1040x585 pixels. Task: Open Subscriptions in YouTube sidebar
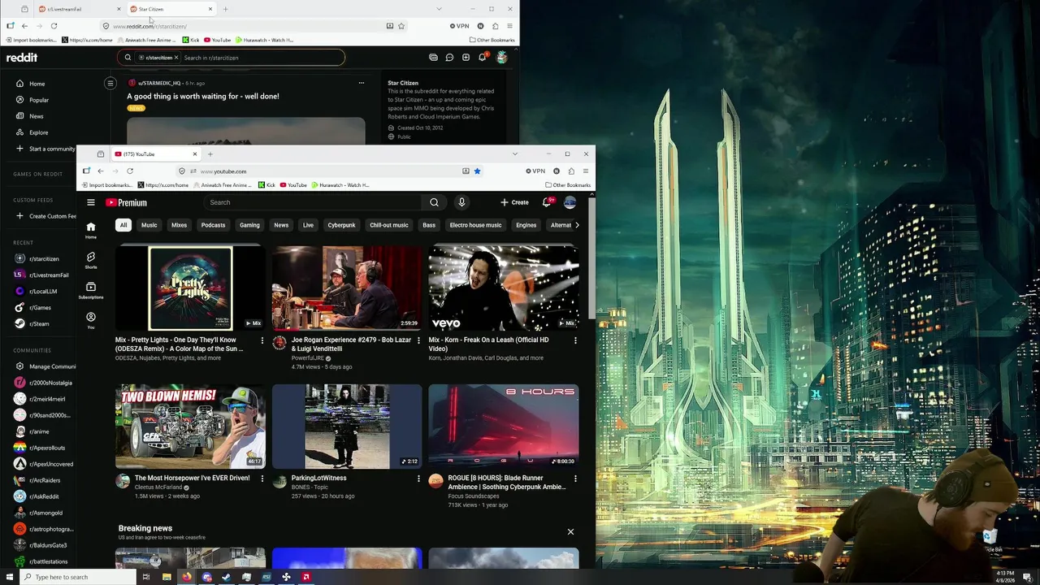click(91, 290)
